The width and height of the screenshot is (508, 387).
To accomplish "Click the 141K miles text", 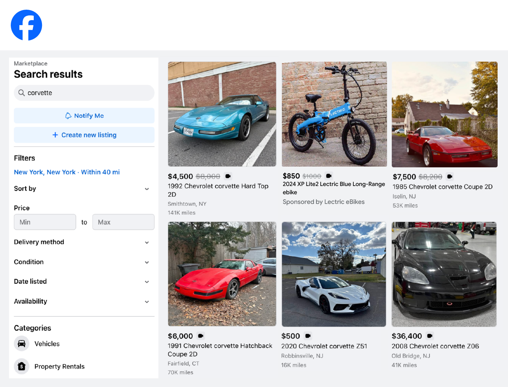I will [182, 213].
